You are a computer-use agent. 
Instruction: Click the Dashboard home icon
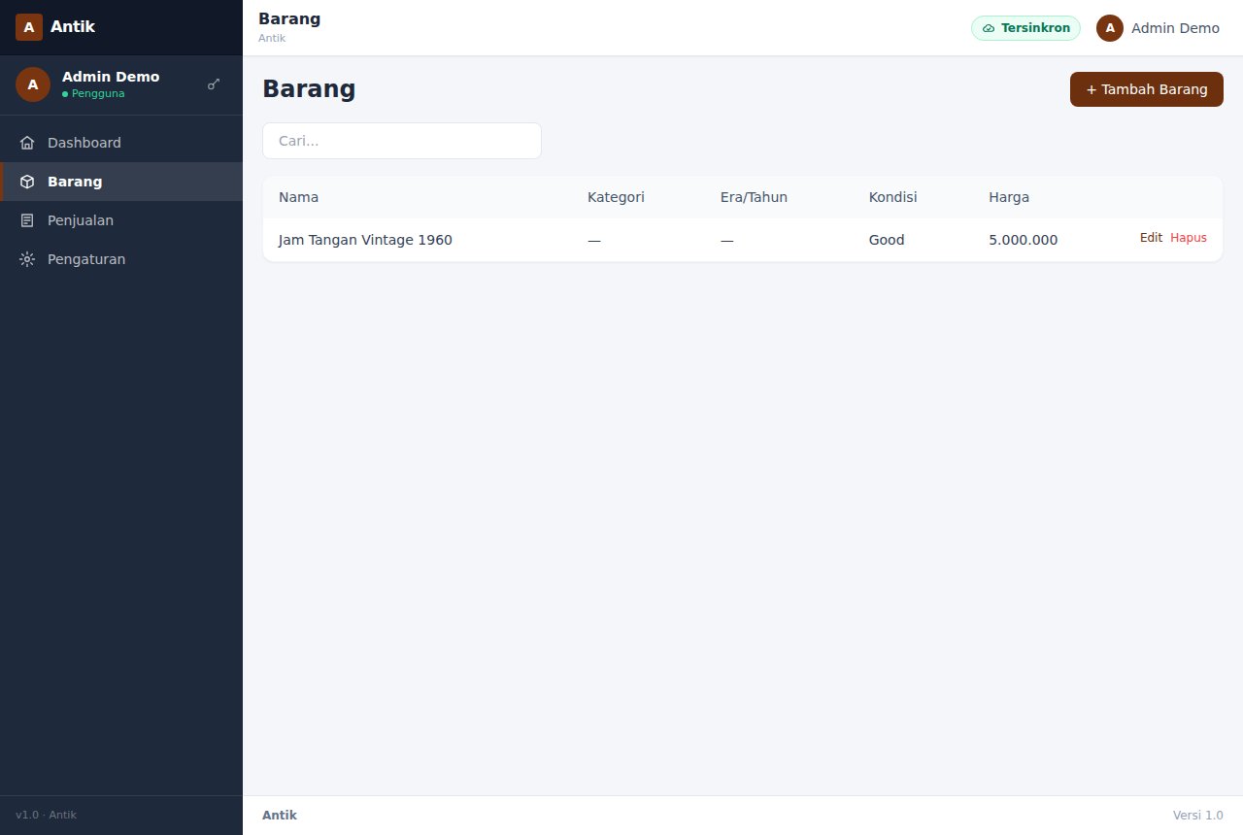coord(27,143)
